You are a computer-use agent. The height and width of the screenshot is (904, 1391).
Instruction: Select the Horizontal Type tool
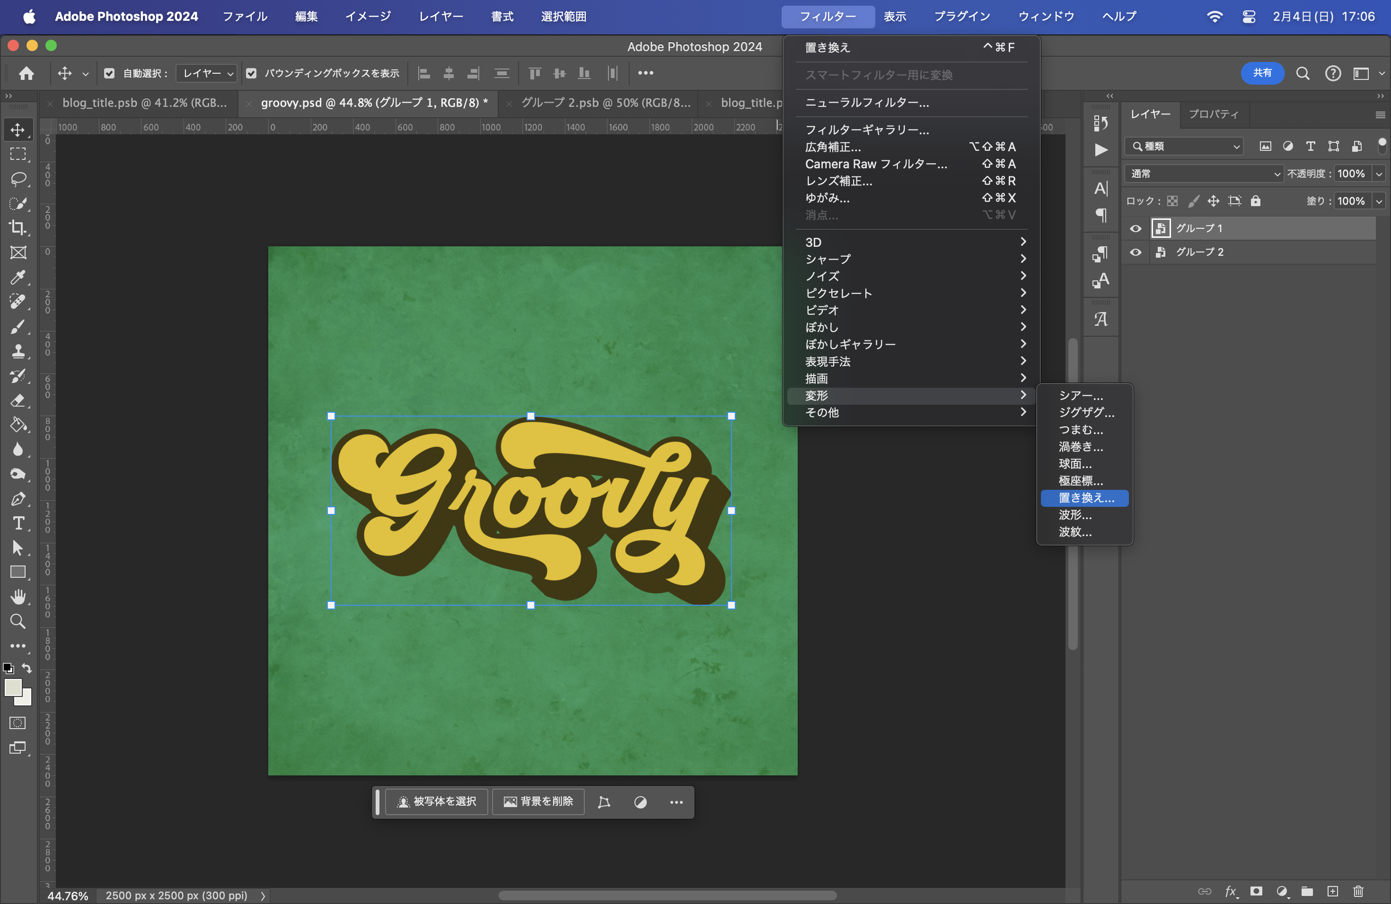click(x=18, y=523)
